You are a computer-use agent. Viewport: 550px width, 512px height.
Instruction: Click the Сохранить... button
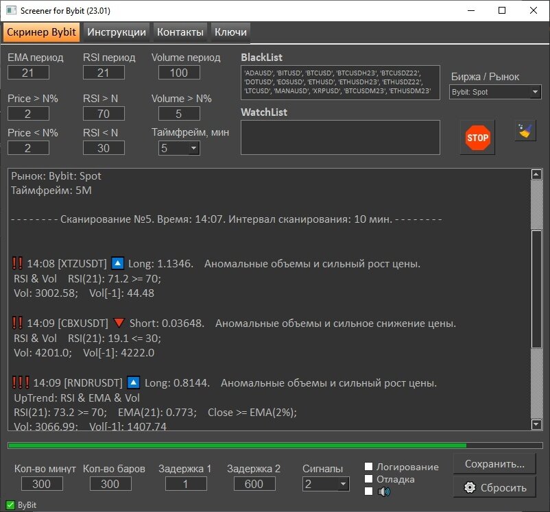pyautogui.click(x=494, y=463)
